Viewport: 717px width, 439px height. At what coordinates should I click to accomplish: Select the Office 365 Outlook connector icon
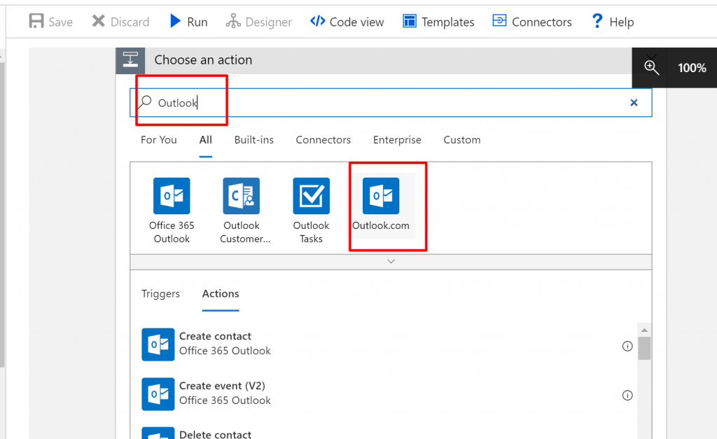[x=172, y=196]
